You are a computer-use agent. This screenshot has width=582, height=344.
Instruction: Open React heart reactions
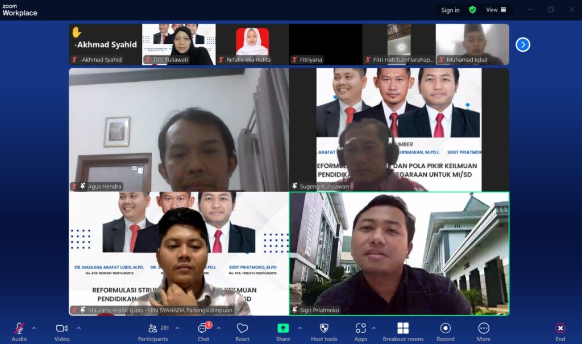tap(242, 331)
